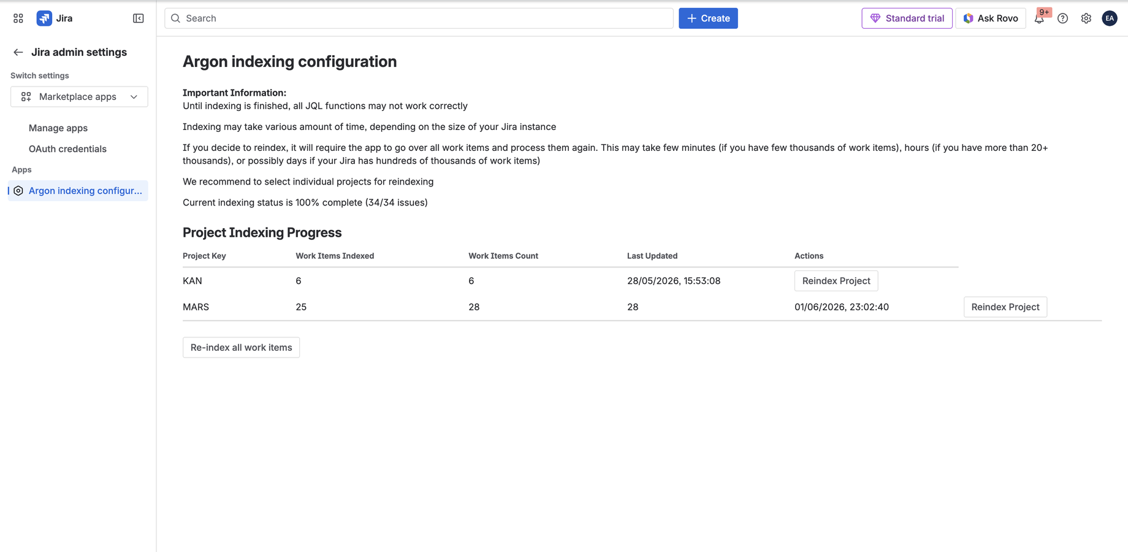This screenshot has width=1128, height=552.
Task: Click the Important Information label
Action: (234, 93)
